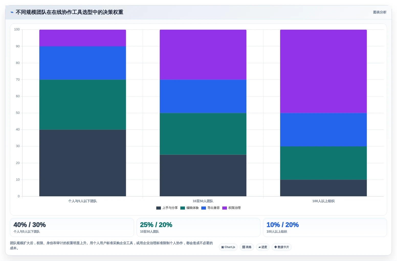Click the dark segment of 个人与5人以下团队 bar
The height and width of the screenshot is (261, 397).
pyautogui.click(x=83, y=163)
